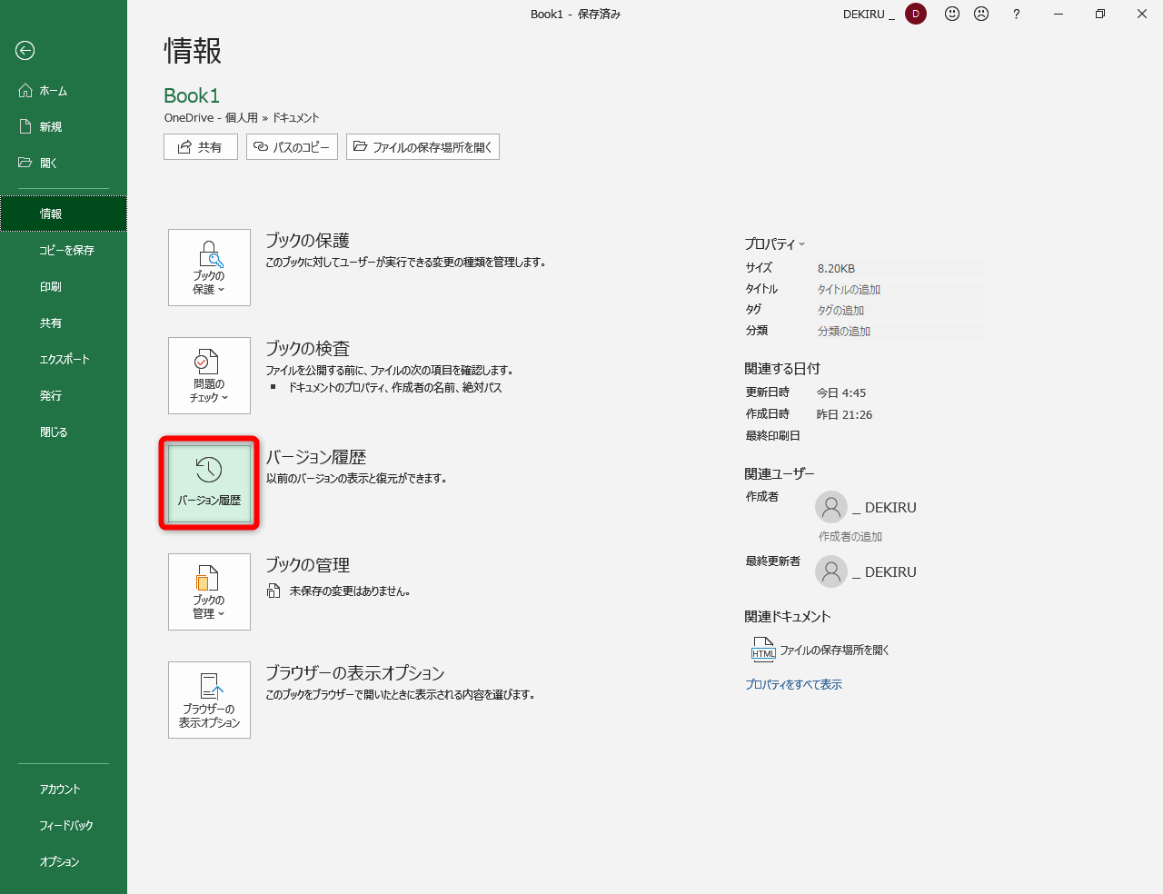
Task: Open the エクスポート (Export) page
Action: click(x=64, y=360)
